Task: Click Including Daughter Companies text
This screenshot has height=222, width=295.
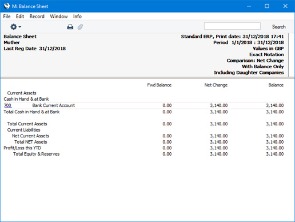Action: [249, 73]
